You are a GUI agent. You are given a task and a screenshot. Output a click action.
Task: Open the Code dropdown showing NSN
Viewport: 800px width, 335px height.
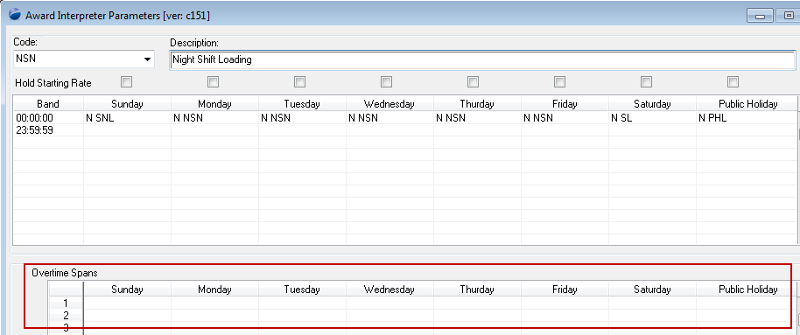tap(84, 59)
